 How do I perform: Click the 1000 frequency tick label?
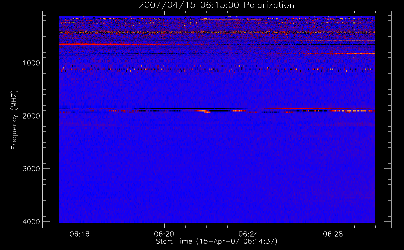click(31, 63)
